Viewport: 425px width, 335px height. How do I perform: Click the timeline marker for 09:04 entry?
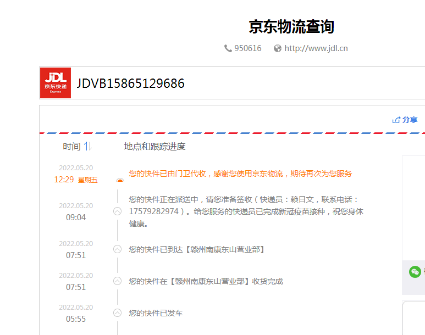point(117,211)
